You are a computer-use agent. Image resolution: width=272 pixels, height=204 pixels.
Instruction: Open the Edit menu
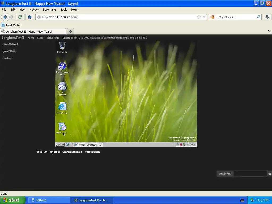13,10
